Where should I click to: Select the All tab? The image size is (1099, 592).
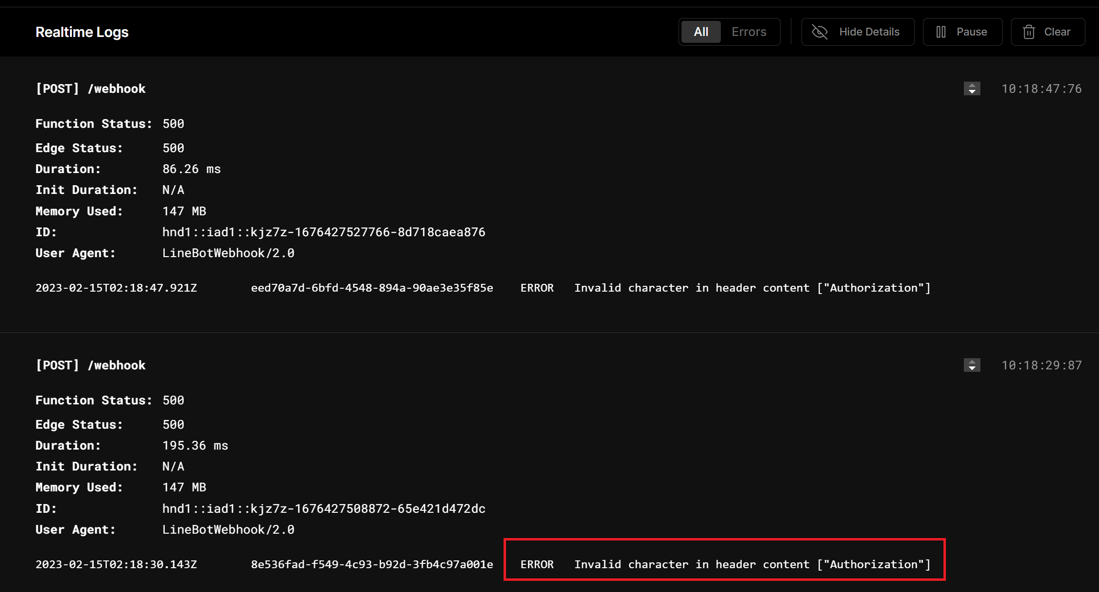click(700, 31)
